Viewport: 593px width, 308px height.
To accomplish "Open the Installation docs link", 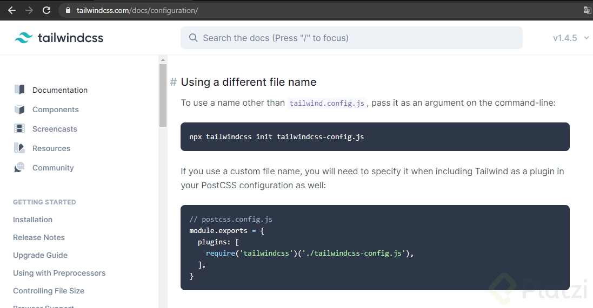I will [32, 220].
